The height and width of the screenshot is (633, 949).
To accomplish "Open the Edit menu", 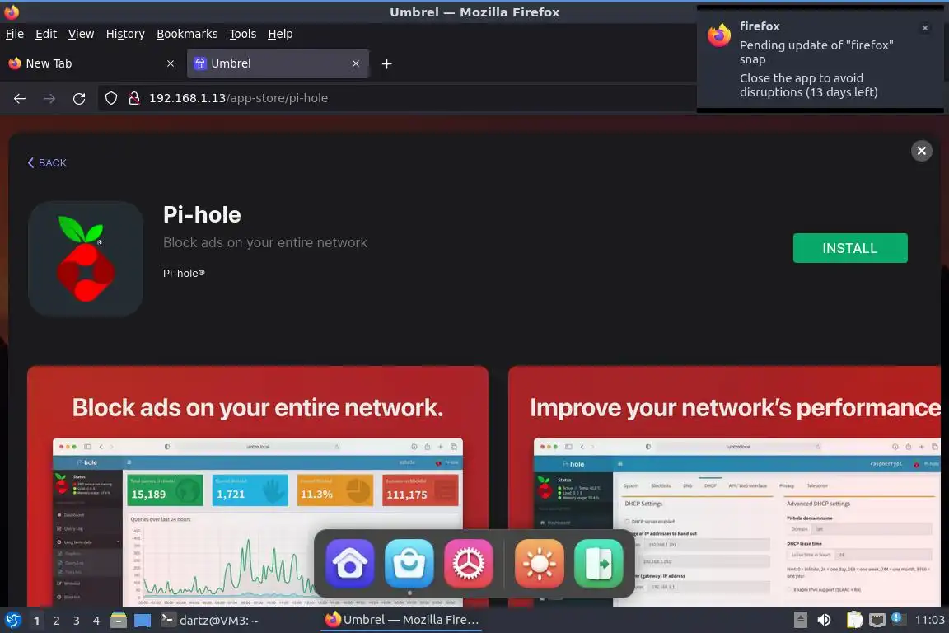I will (46, 34).
